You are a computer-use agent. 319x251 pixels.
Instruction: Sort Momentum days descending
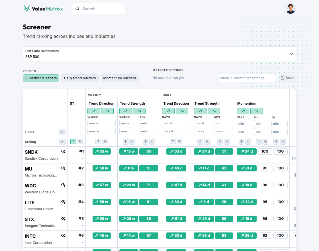248,141
